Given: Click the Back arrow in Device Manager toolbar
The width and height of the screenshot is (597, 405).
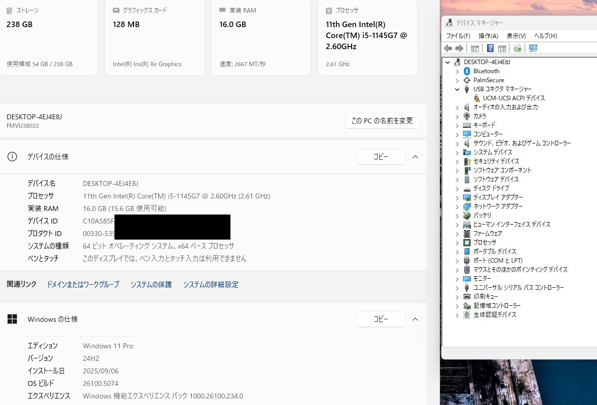Looking at the screenshot, I should (x=448, y=48).
